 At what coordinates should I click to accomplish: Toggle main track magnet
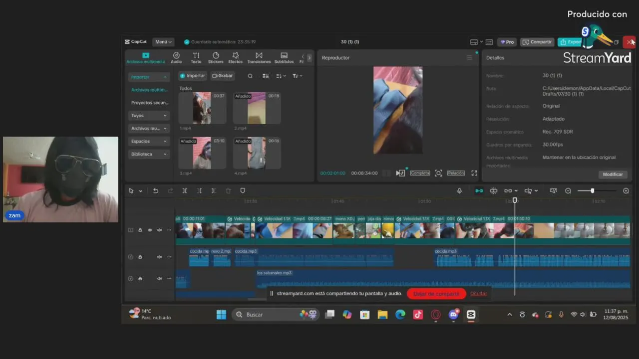click(479, 191)
